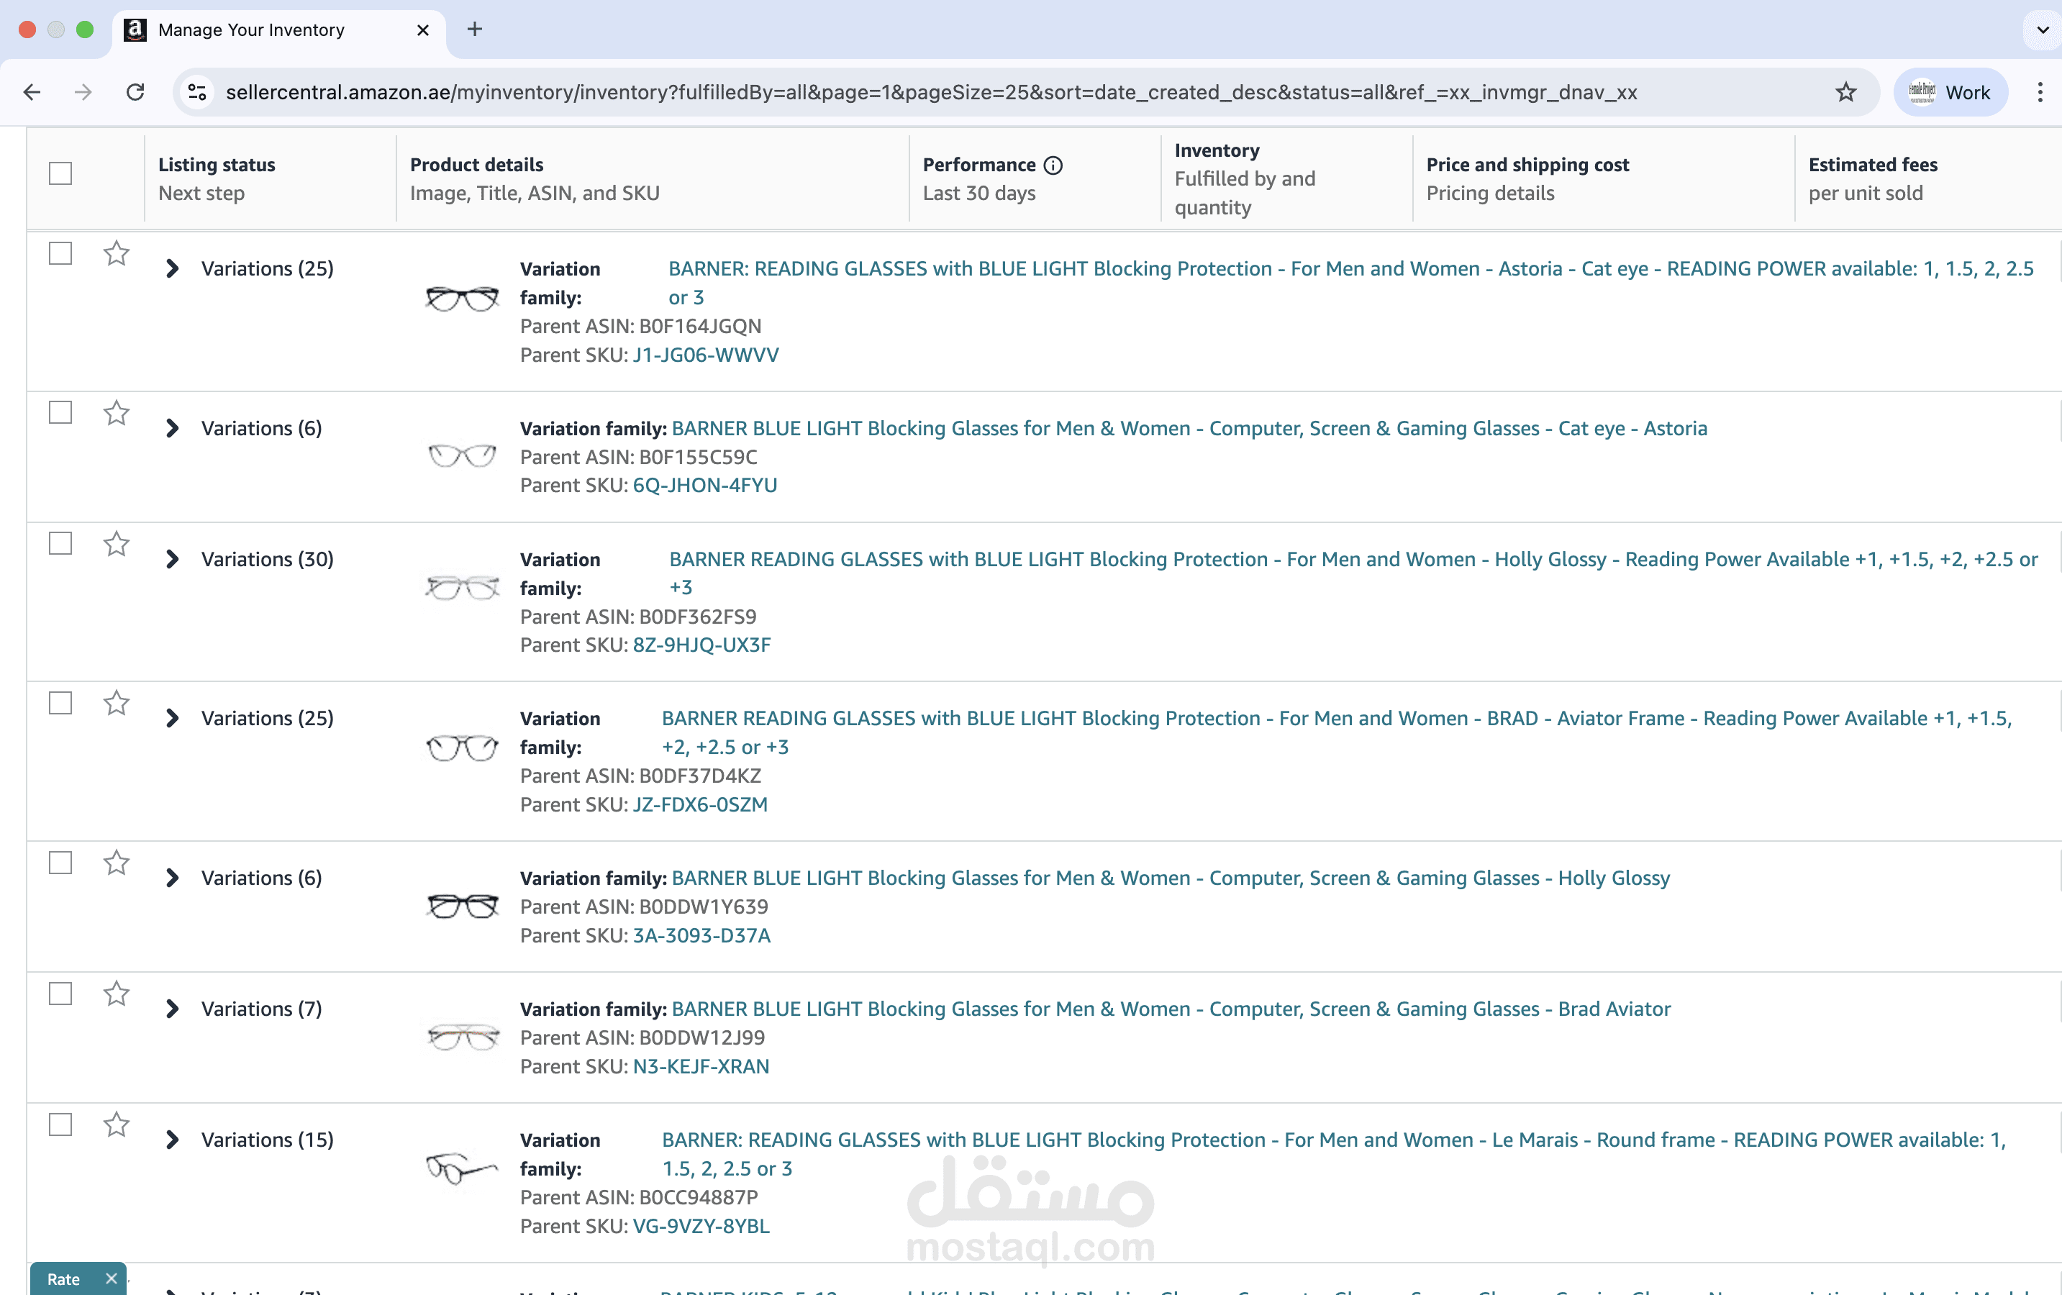Click the browser address bar URL
The image size is (2062, 1295).
[x=931, y=91]
